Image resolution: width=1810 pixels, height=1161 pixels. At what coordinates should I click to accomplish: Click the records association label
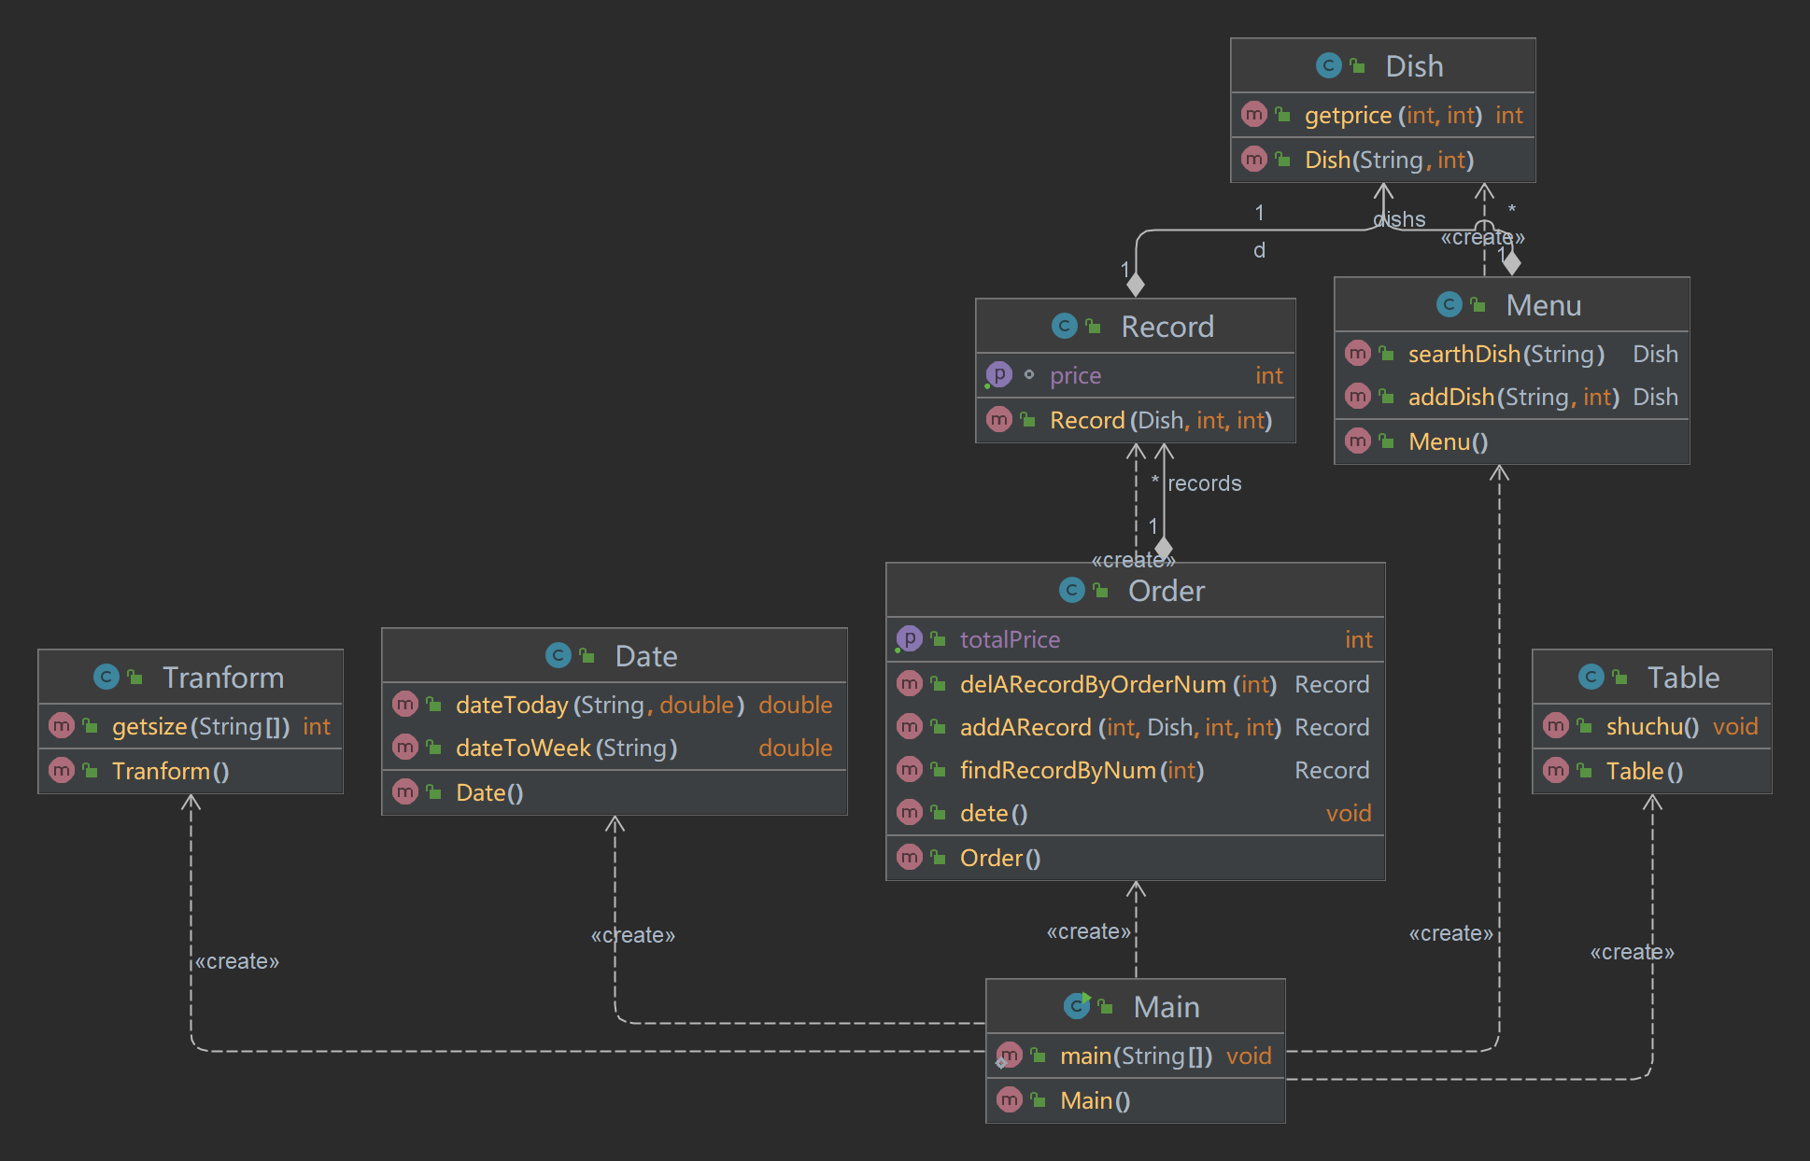click(1204, 483)
